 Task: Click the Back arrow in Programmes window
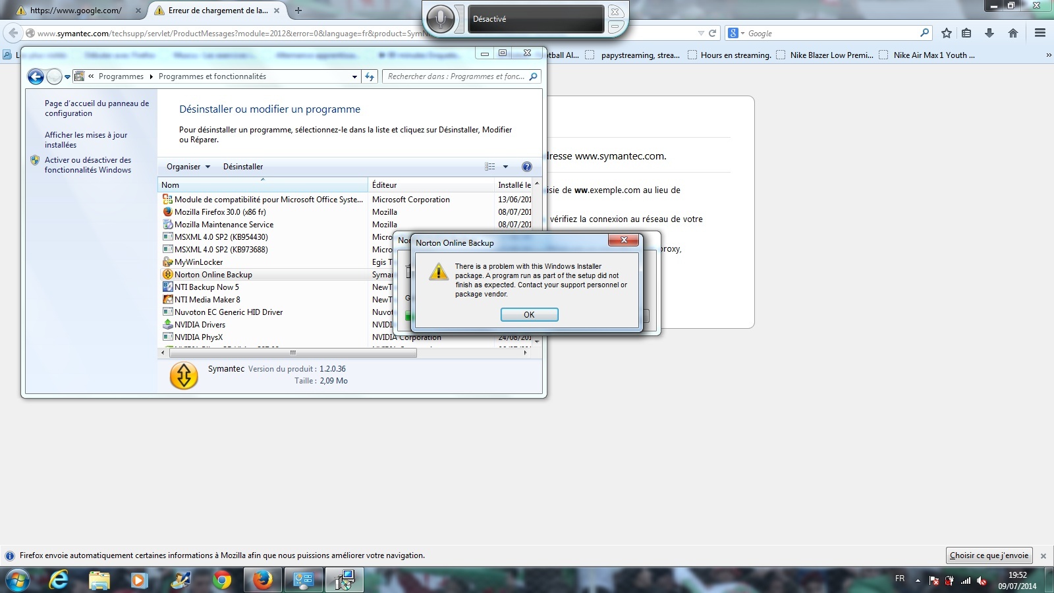click(36, 77)
